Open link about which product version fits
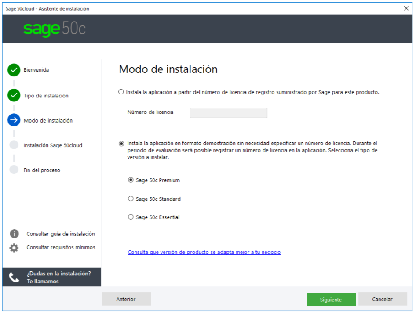Screen dimensions: 416x314 tap(204, 252)
